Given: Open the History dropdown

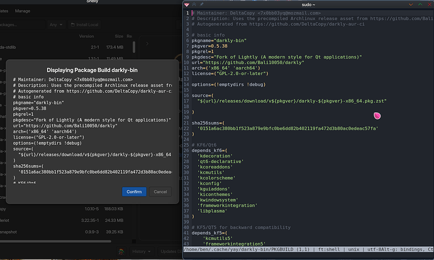Looking at the screenshot, I should pyautogui.click(x=142, y=251).
